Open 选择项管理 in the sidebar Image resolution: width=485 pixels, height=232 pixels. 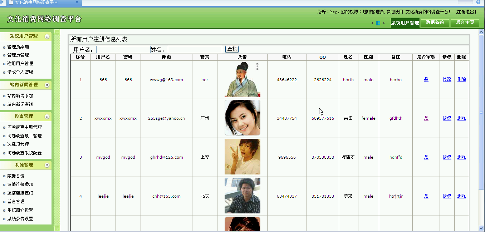(x=18, y=144)
